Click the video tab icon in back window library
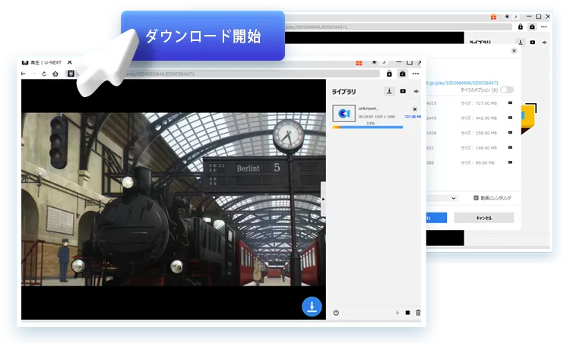The image size is (570, 343). pos(533,42)
